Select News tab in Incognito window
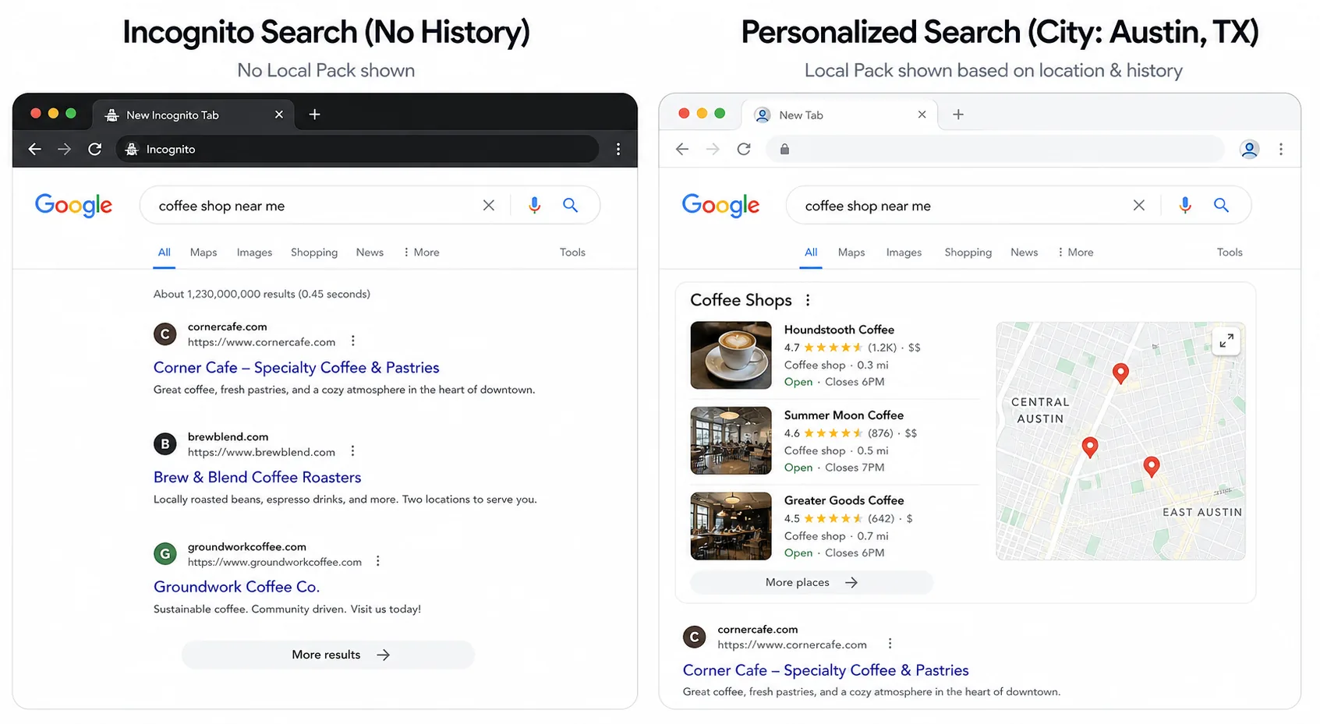This screenshot has width=1320, height=724. (x=370, y=252)
